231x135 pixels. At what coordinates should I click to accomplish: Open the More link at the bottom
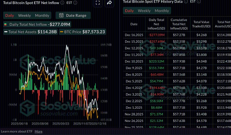click(38, 131)
